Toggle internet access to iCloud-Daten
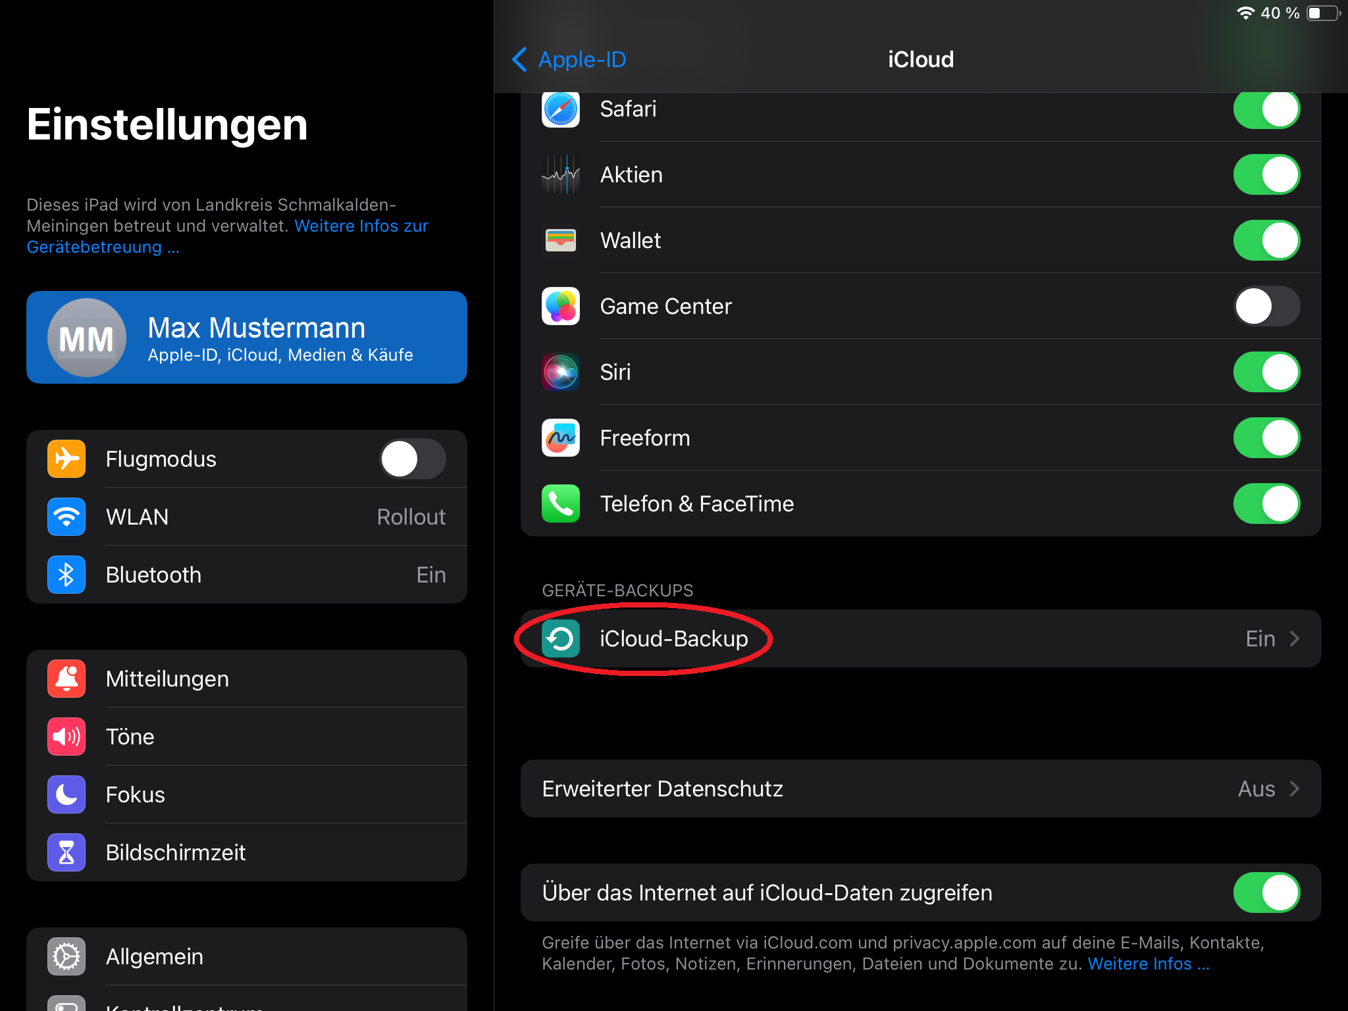Viewport: 1348px width, 1011px height. tap(1266, 893)
